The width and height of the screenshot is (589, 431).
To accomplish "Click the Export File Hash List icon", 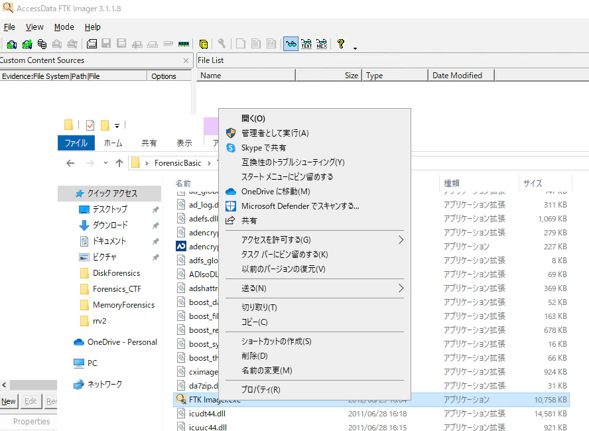I will pos(256,44).
